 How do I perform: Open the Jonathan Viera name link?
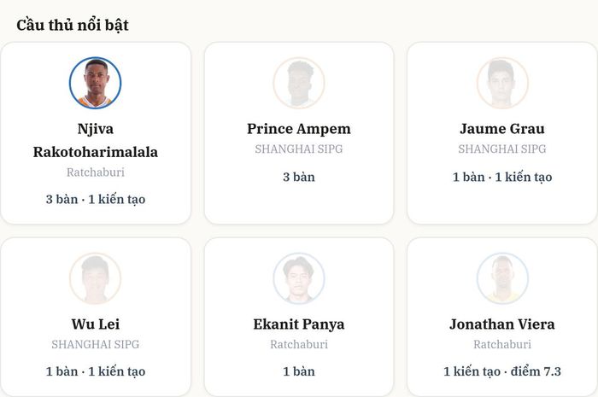[x=502, y=324]
